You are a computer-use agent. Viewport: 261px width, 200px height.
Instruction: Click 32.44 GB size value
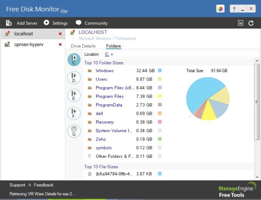tap(145, 71)
